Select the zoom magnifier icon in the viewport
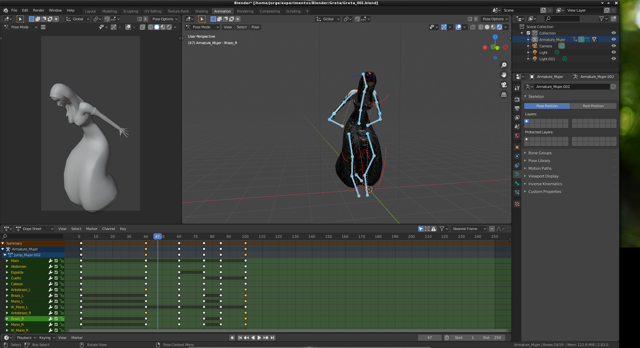 (504, 65)
